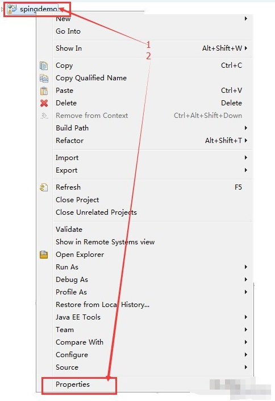The height and width of the screenshot is (401, 275).
Task: Click the Refresh icon
Action: click(x=44, y=187)
